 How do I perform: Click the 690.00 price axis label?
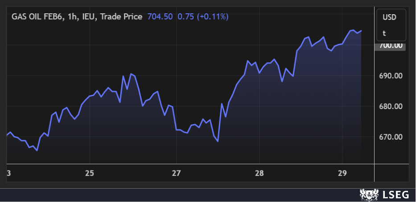tap(391, 76)
